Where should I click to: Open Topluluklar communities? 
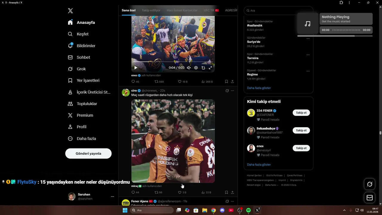(83, 104)
